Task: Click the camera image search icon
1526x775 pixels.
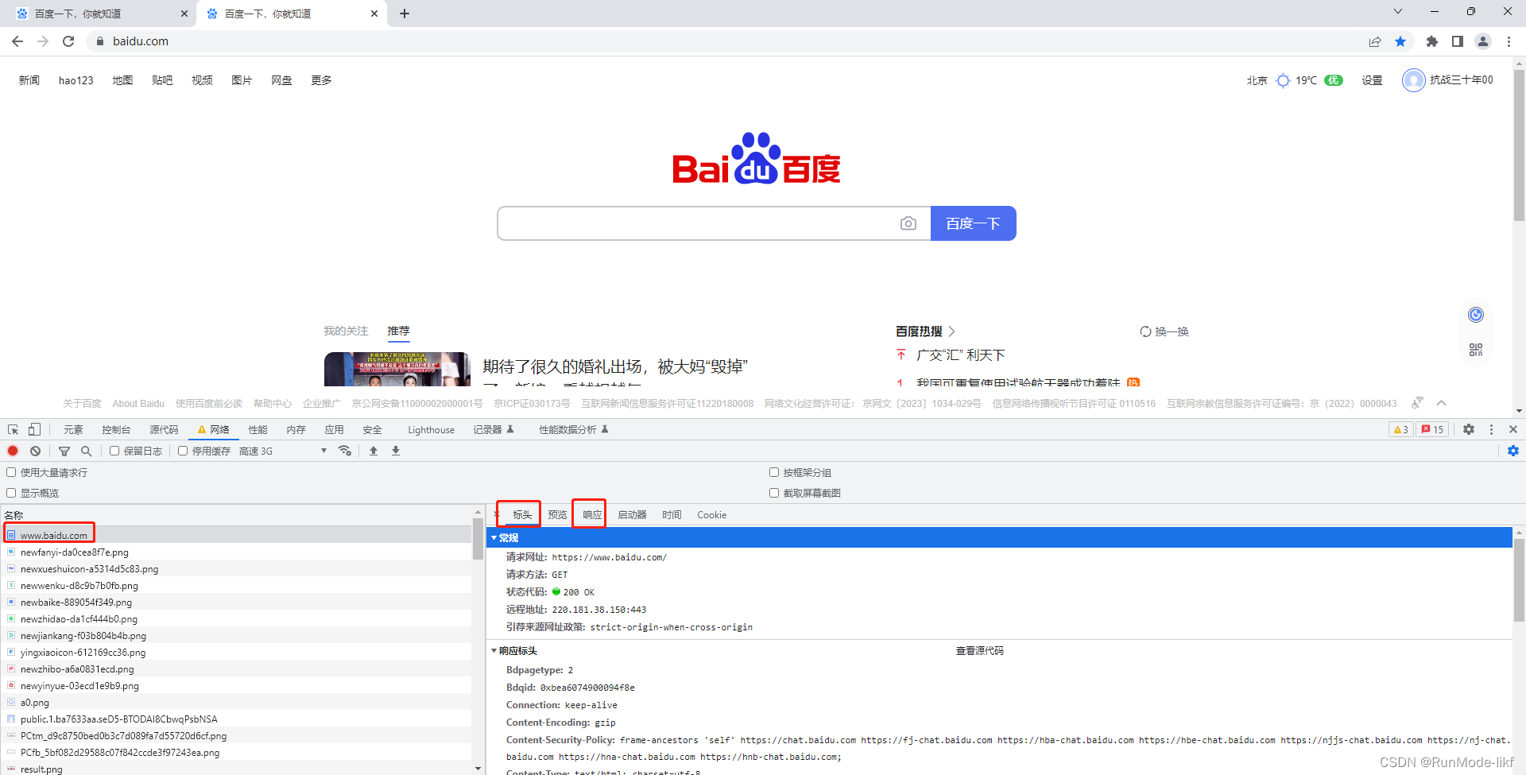Action: [908, 223]
